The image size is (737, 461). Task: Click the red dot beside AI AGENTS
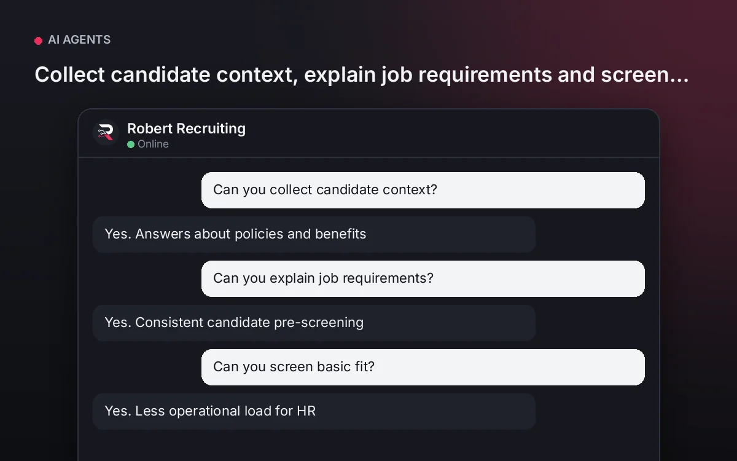point(38,41)
